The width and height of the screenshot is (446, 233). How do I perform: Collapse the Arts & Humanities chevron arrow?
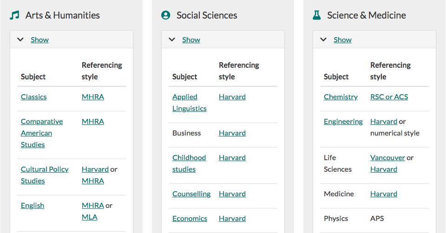click(20, 39)
